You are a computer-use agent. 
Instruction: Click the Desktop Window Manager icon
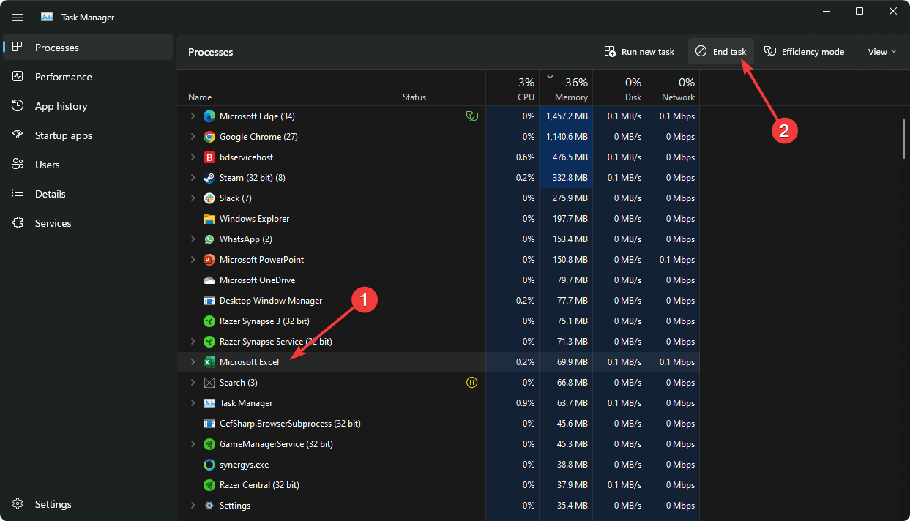tap(209, 301)
